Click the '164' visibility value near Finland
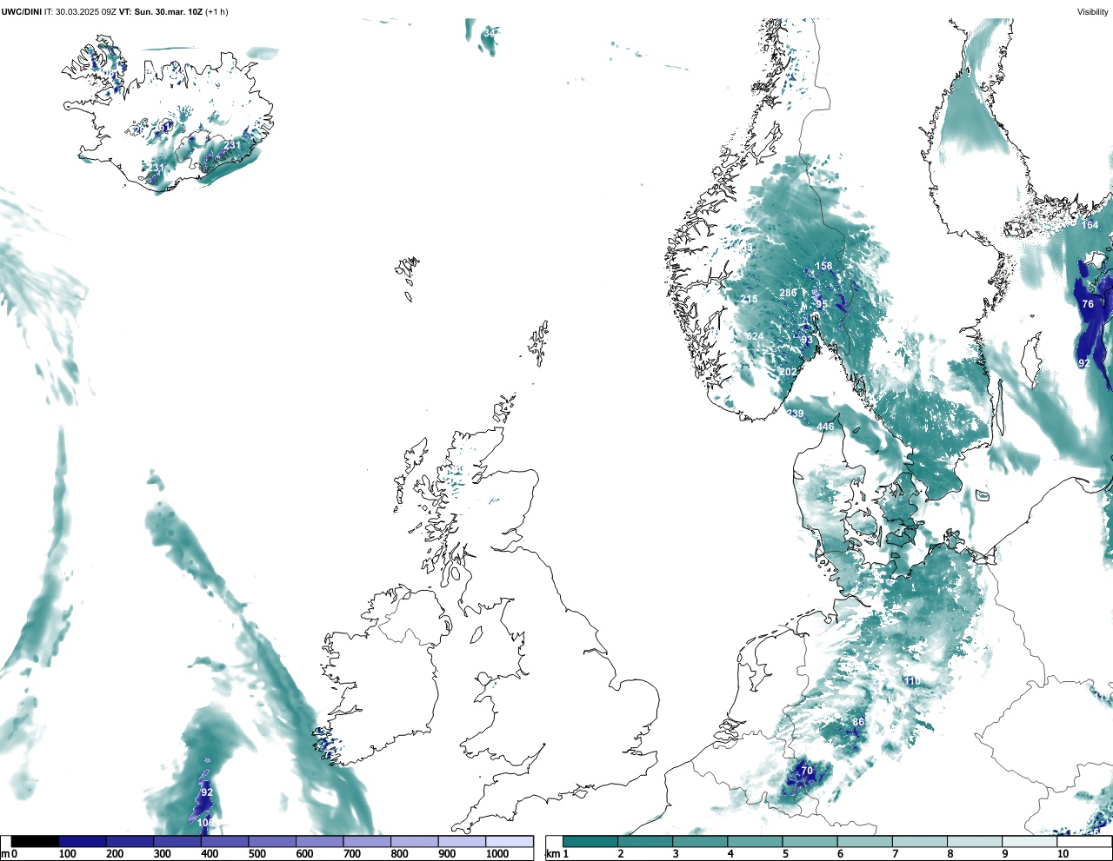1113x861 pixels. click(1090, 225)
